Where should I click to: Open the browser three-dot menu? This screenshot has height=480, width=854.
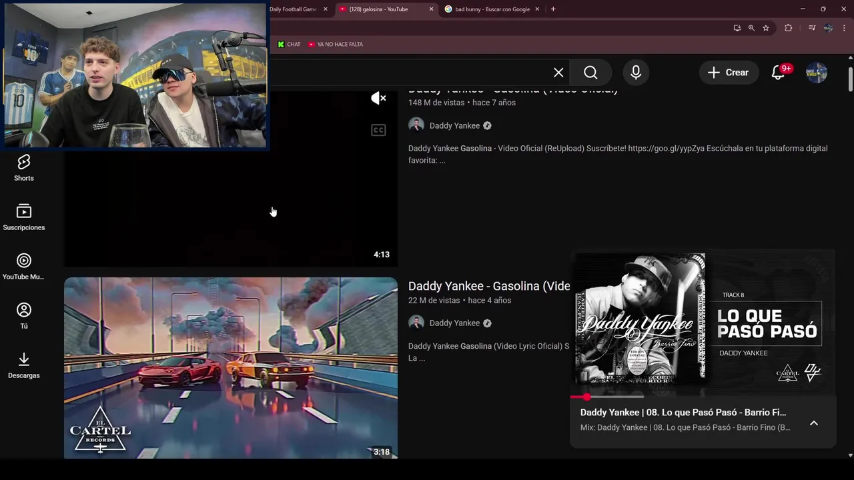[x=845, y=28]
